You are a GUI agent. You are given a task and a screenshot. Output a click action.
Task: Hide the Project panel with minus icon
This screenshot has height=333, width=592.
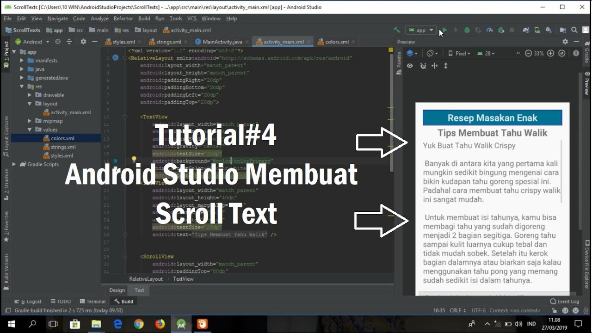coord(95,42)
